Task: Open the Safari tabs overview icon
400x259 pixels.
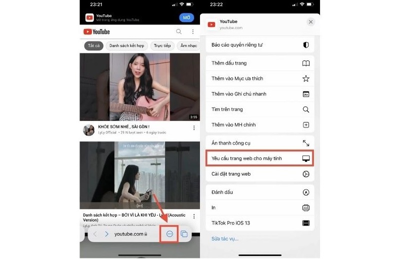Action: pyautogui.click(x=184, y=233)
